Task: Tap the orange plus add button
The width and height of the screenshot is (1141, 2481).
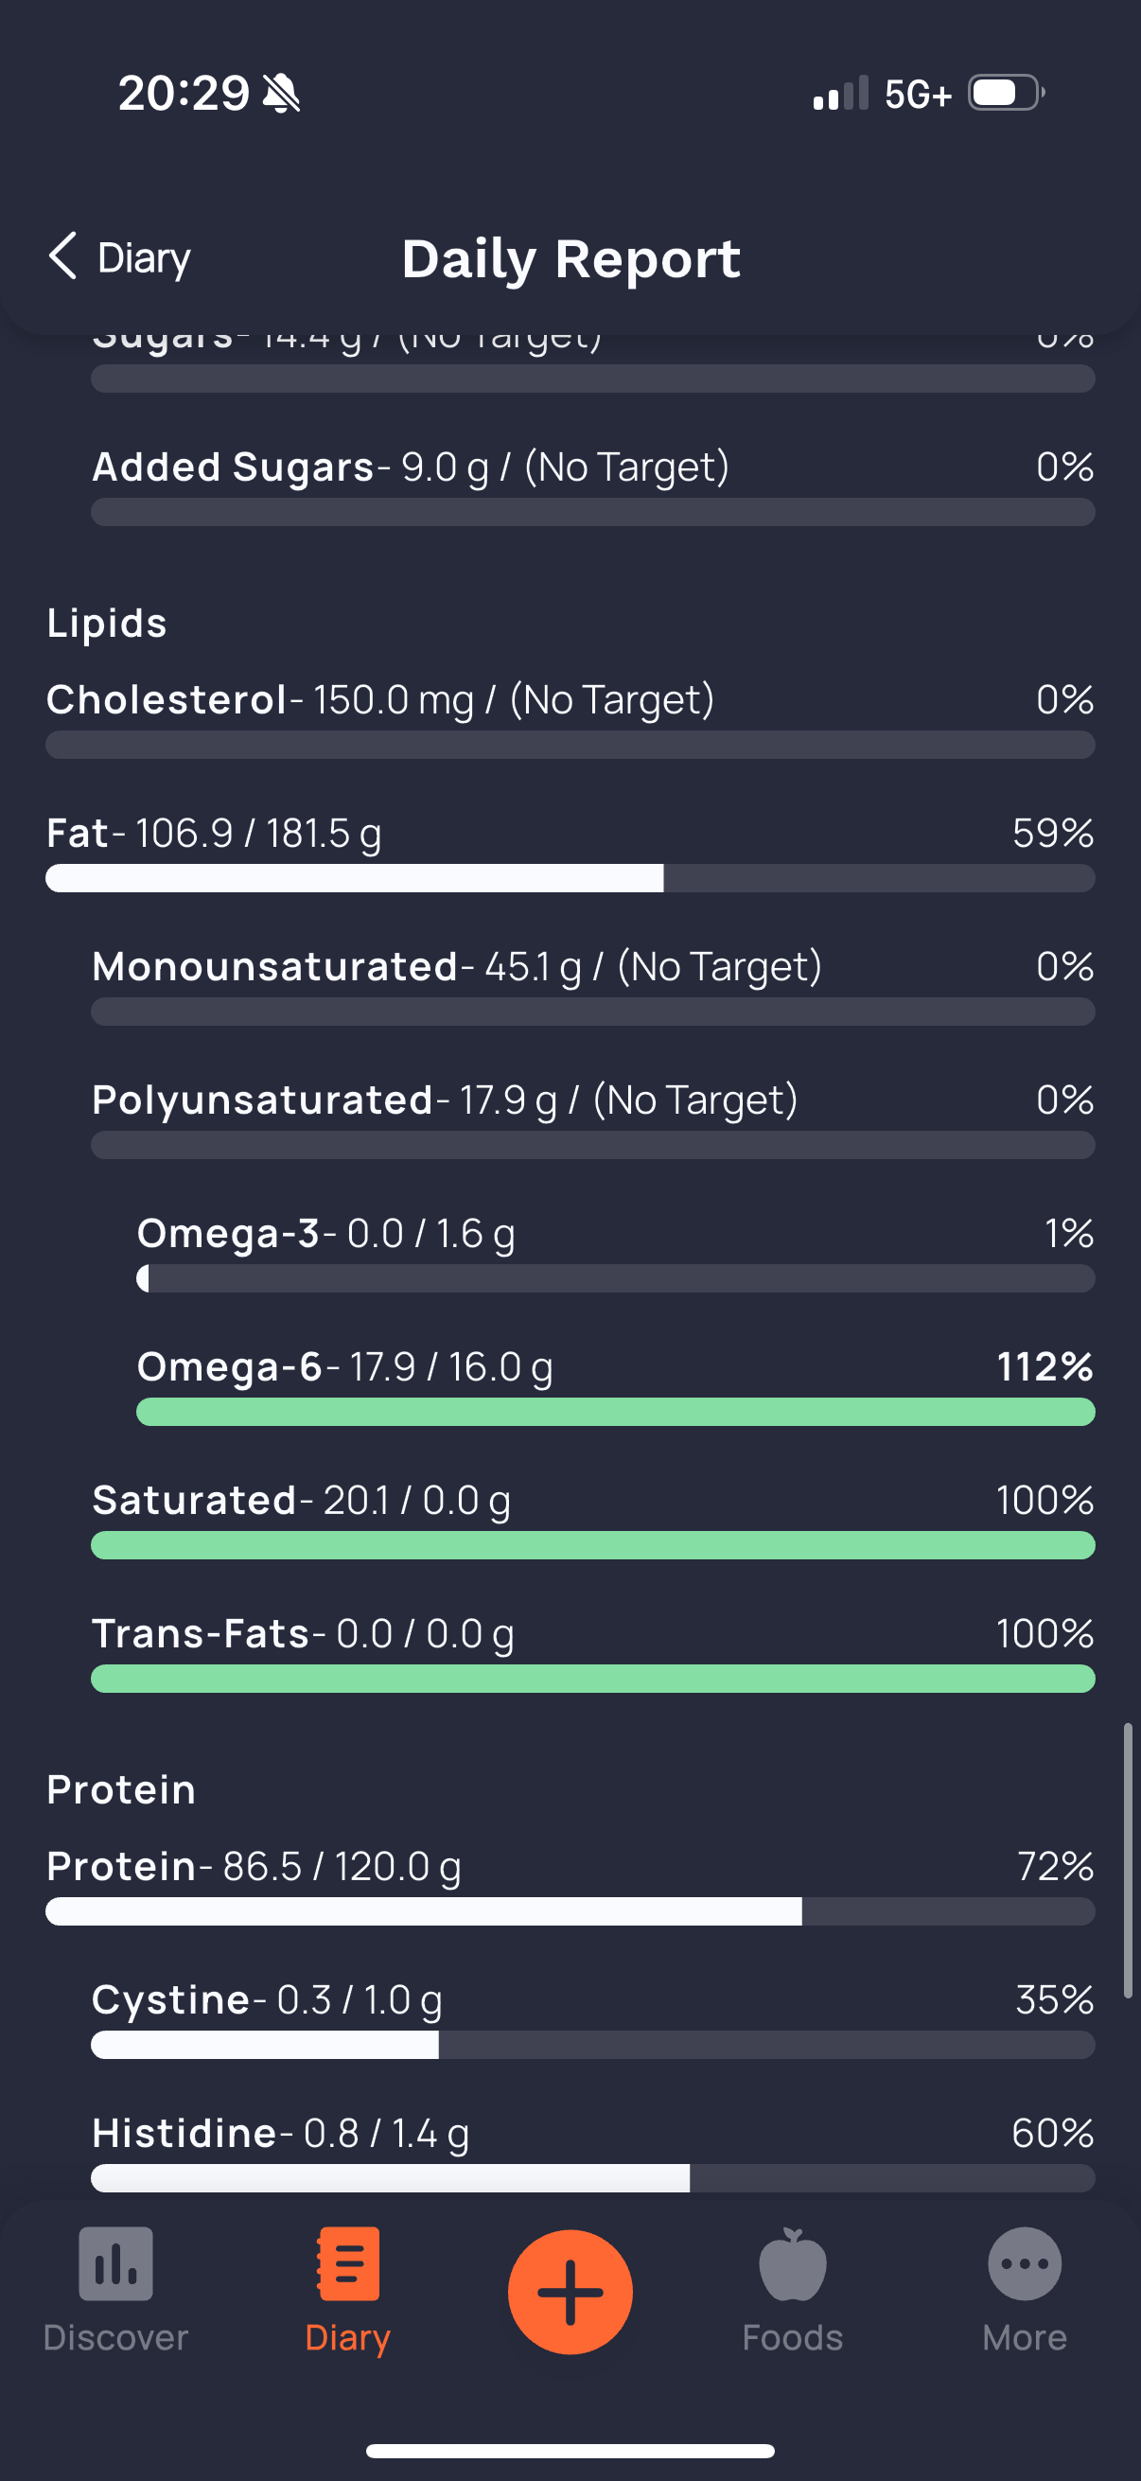Action: click(x=570, y=2292)
